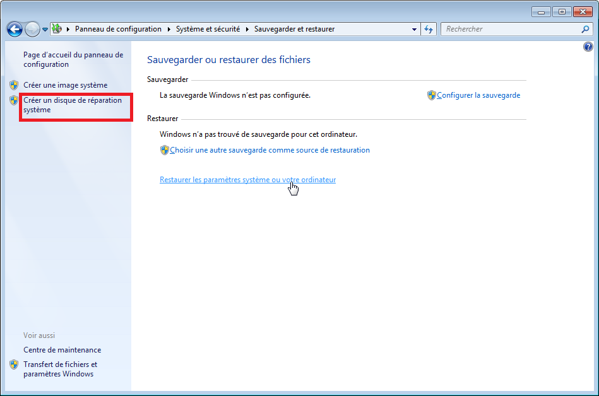Image resolution: width=599 pixels, height=396 pixels.
Task: Click the Restaurer section label
Action: 162,119
